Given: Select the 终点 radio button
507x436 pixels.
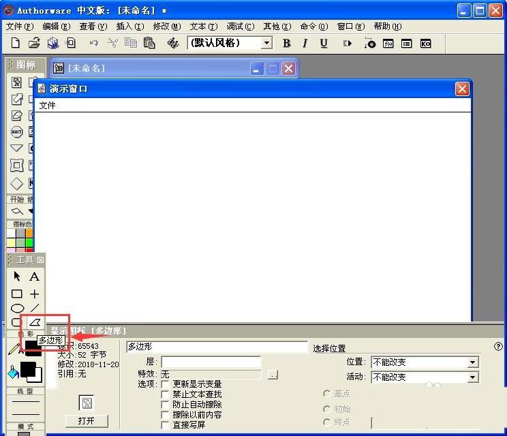Looking at the screenshot, I should (x=327, y=422).
